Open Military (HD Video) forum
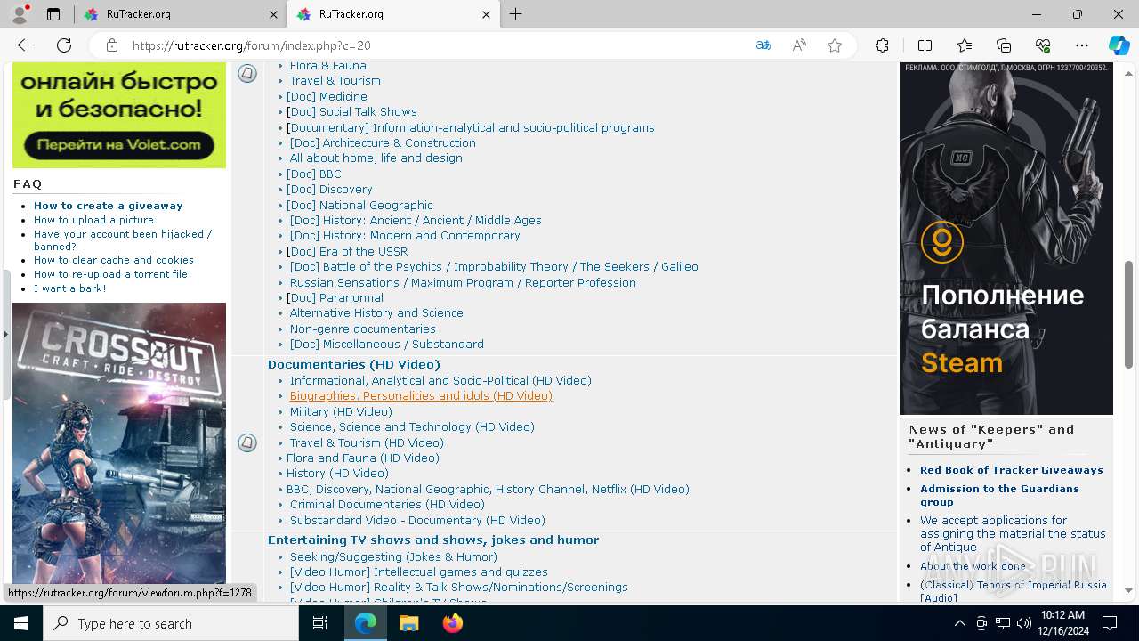This screenshot has width=1139, height=641. click(x=341, y=411)
